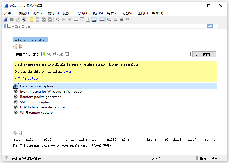Save this capture file icon
This screenshot has width=229, height=163.
coord(38,20)
